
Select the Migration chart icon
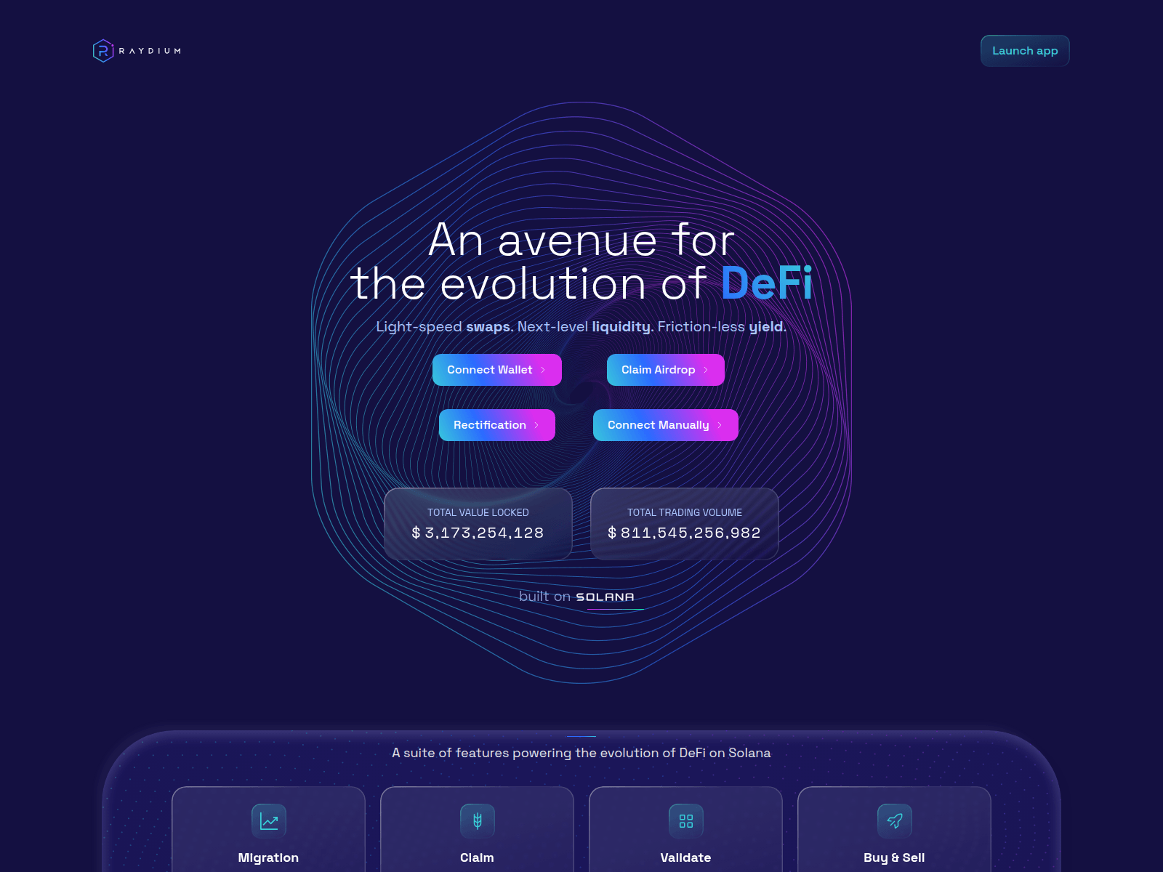pos(268,820)
